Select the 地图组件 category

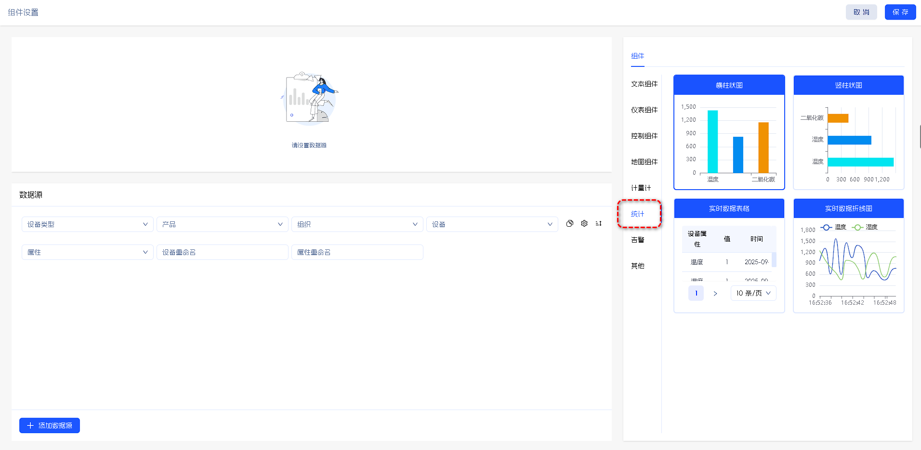644,162
